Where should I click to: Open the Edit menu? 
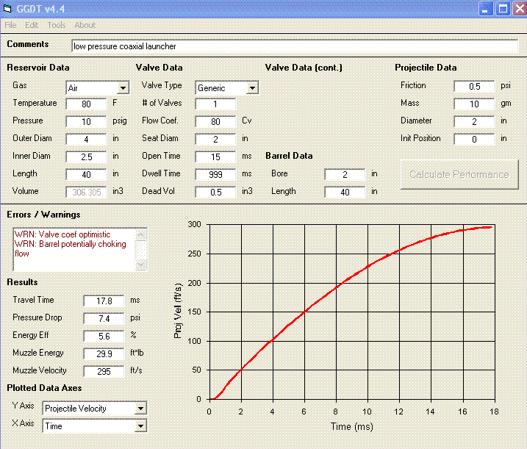tap(32, 25)
